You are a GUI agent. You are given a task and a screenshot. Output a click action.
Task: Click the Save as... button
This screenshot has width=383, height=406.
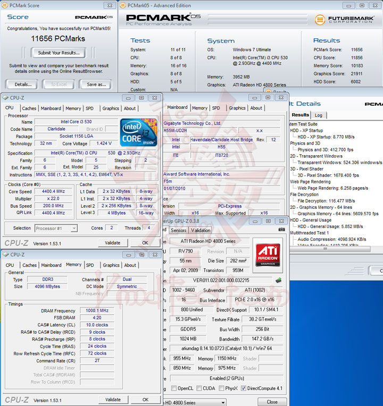[x=96, y=84]
